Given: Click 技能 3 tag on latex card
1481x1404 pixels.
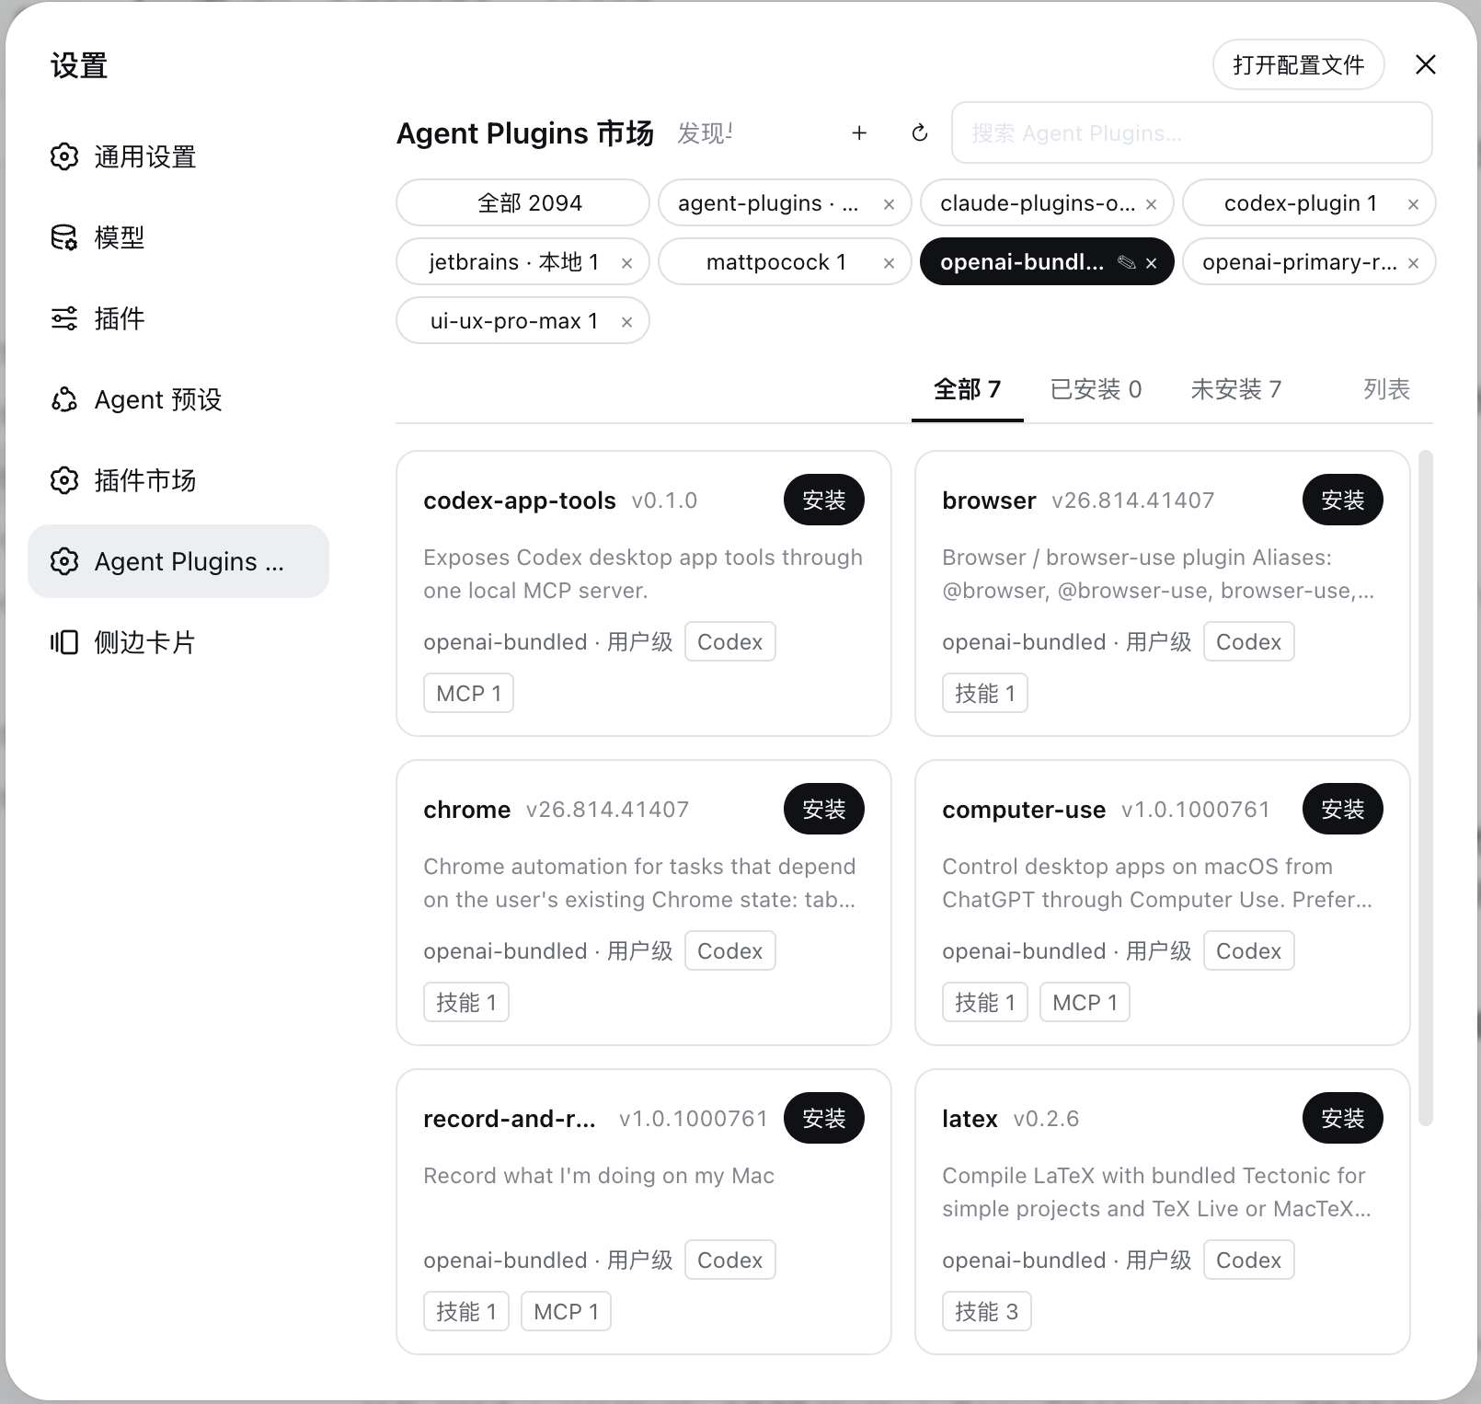Looking at the screenshot, I should (987, 1312).
